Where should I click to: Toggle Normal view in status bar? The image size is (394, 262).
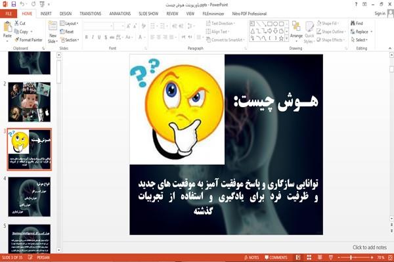[298, 257]
